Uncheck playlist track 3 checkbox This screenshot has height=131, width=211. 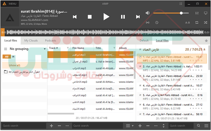140,76
